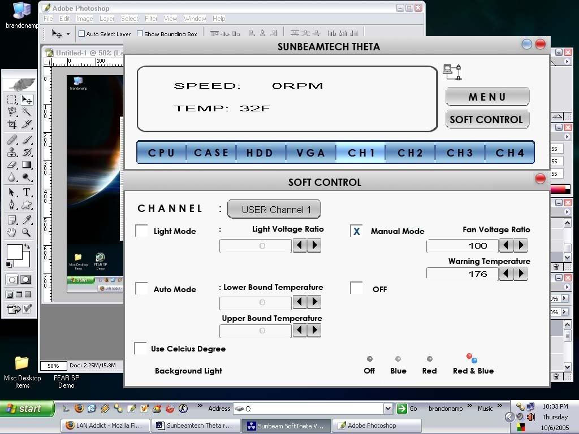Viewport: 579px width, 434px height.
Task: Swap foreground and background colors
Action: 27,246
